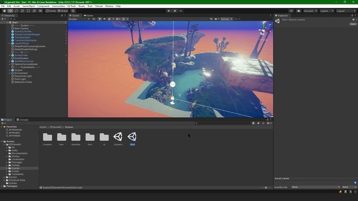Select the Move tool in toolbar
Screen dimensions: 358x201
point(10,11)
